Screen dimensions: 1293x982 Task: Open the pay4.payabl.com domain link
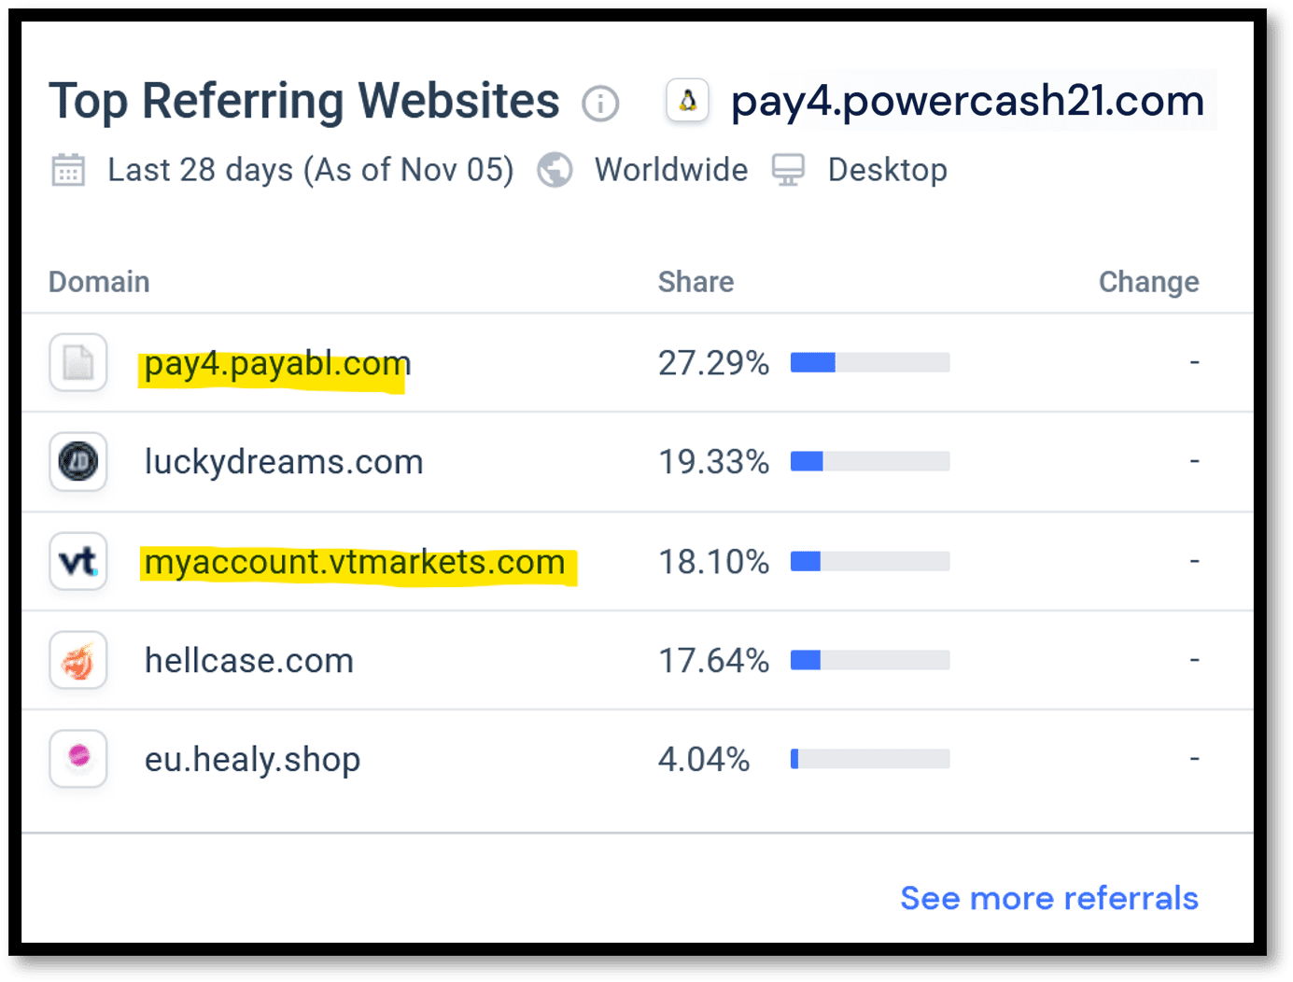click(x=277, y=363)
